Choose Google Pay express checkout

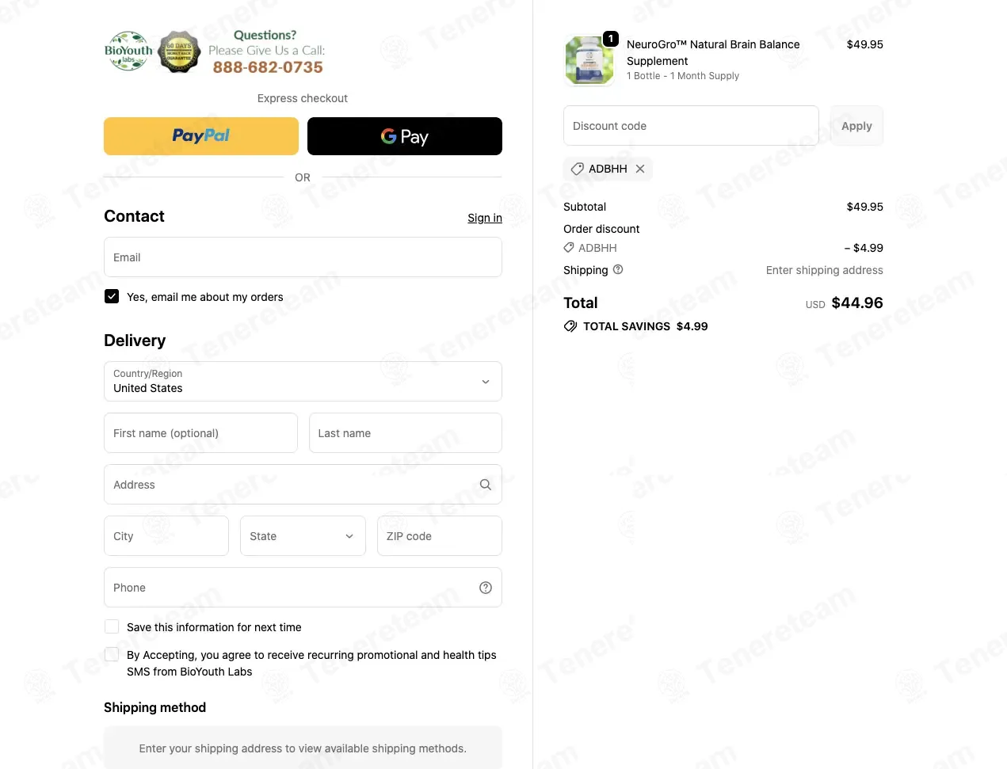pos(405,136)
